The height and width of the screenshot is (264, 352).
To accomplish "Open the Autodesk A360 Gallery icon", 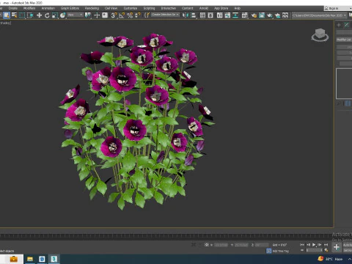I will click(285, 15).
